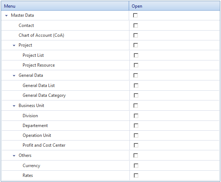
Task: Collapse the Business Unit group arrow
Action: coord(14,106)
